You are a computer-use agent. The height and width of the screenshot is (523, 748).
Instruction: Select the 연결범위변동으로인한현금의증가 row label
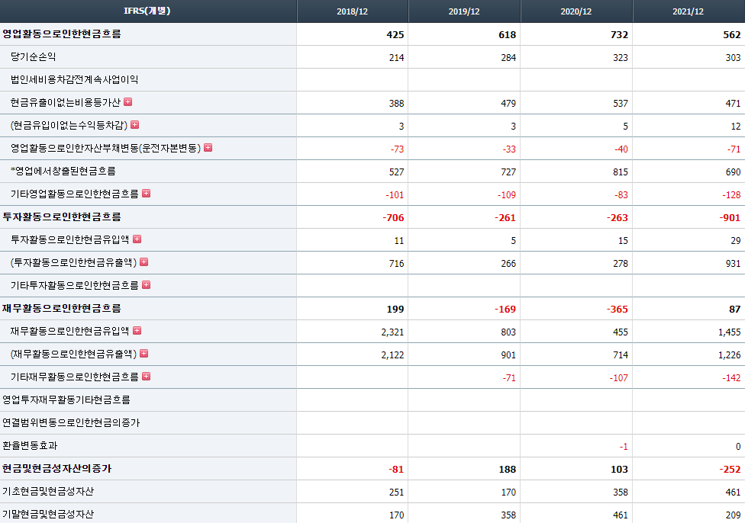click(x=70, y=422)
